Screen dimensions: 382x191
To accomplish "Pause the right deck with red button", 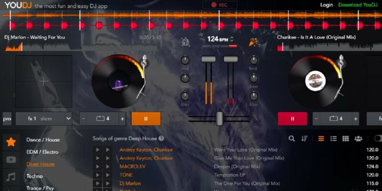I will (x=292, y=118).
